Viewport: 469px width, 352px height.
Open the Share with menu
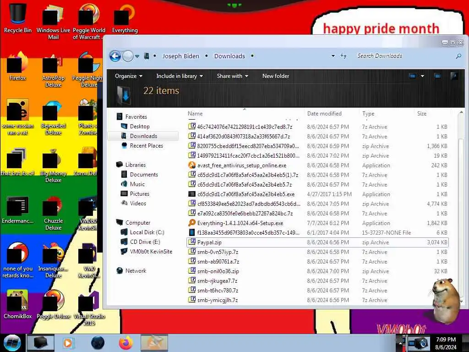pyautogui.click(x=232, y=76)
